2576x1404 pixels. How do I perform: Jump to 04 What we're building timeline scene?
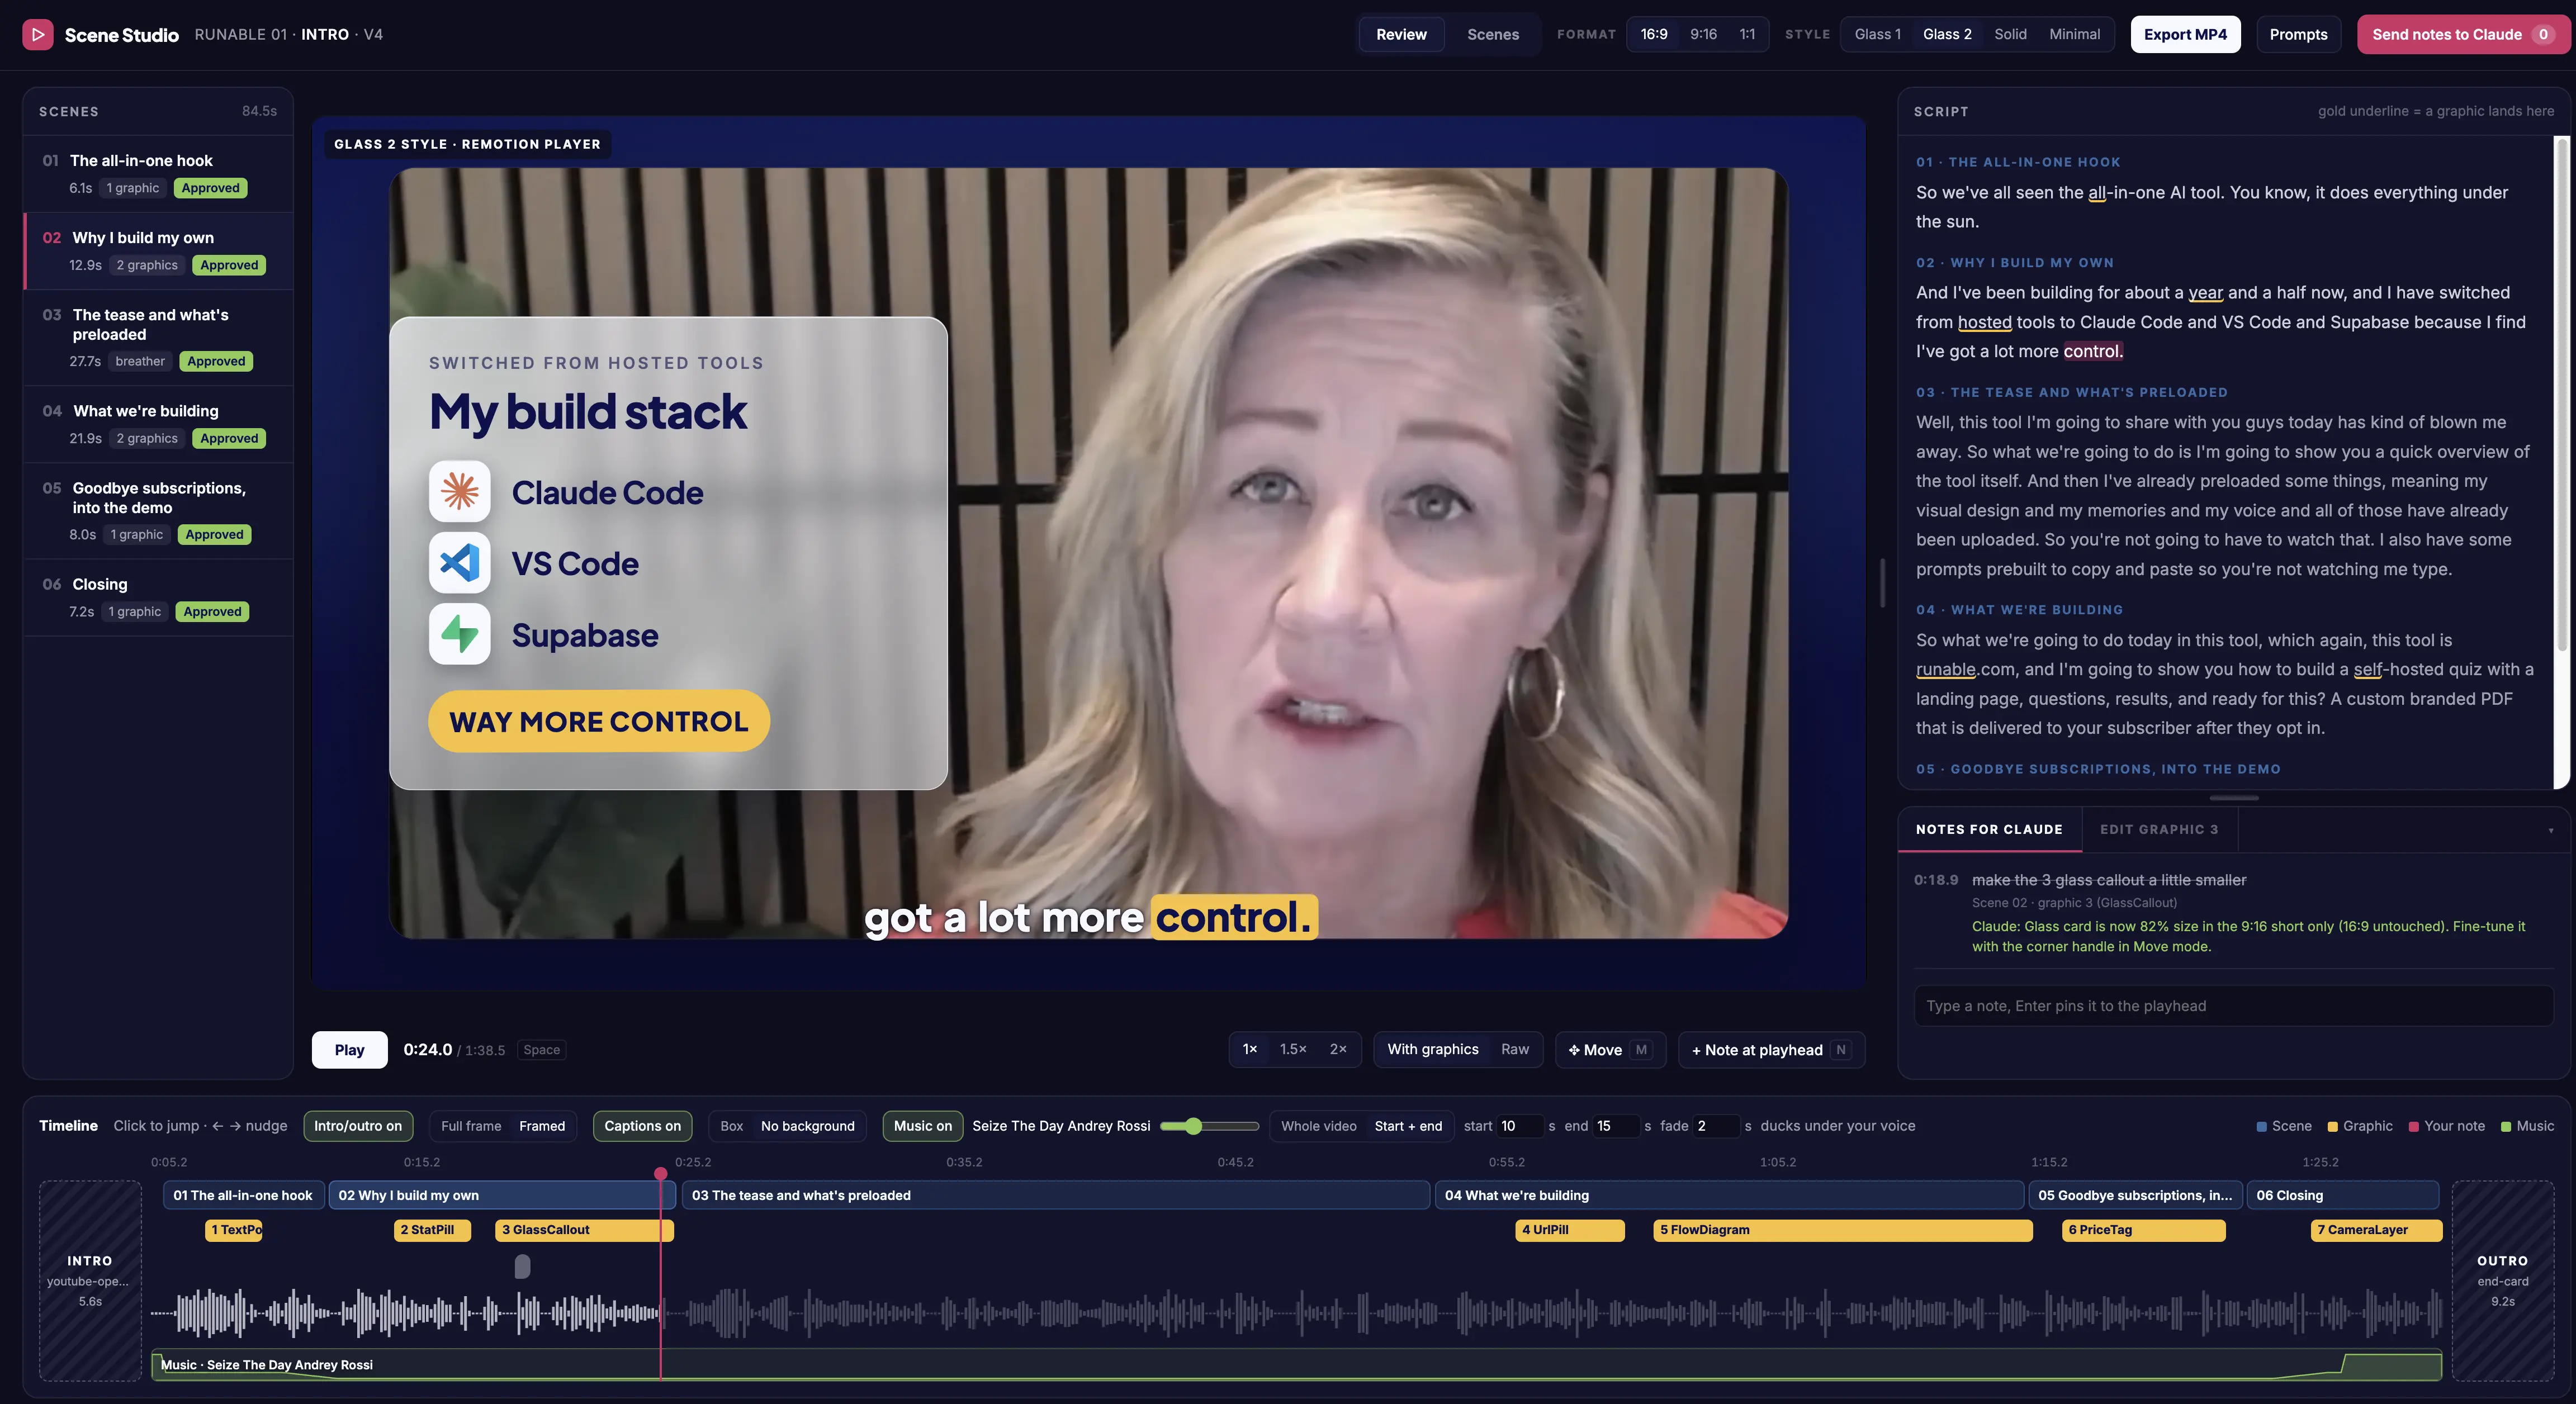tap(1729, 1195)
